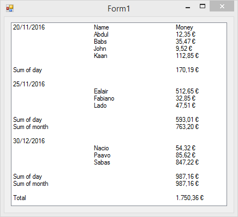Select the amount 847,22 €

click(x=187, y=162)
